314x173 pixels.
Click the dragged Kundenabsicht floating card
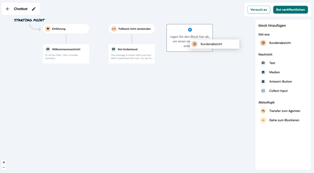214,44
